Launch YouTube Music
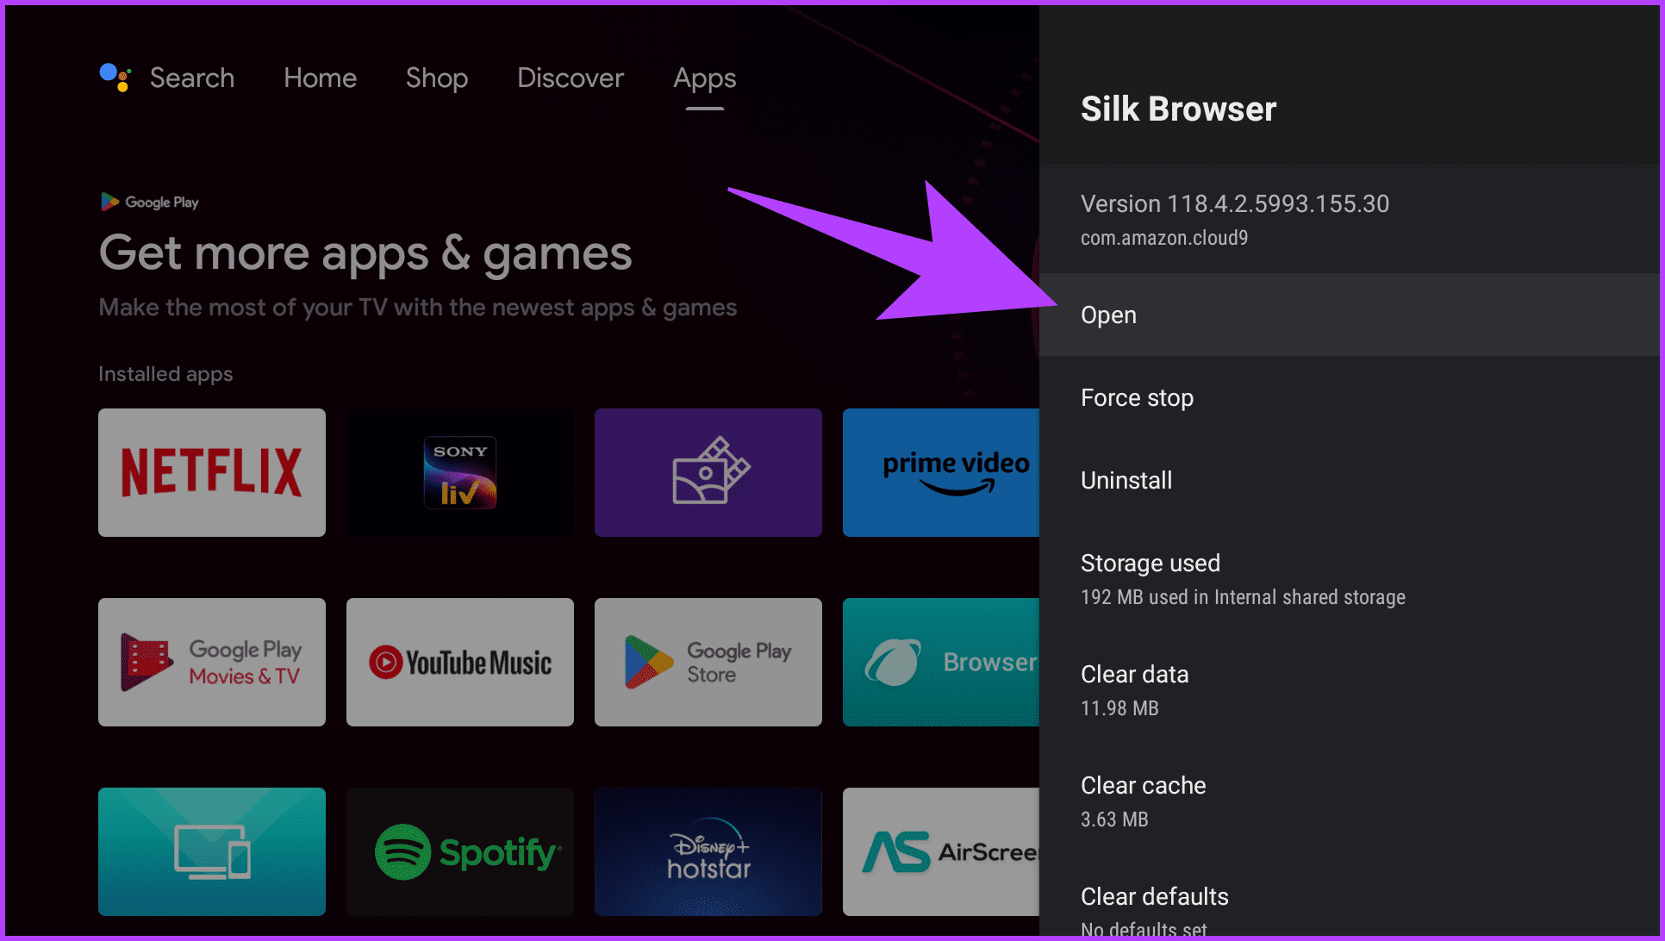Screen dimensions: 1665x941 point(459,662)
